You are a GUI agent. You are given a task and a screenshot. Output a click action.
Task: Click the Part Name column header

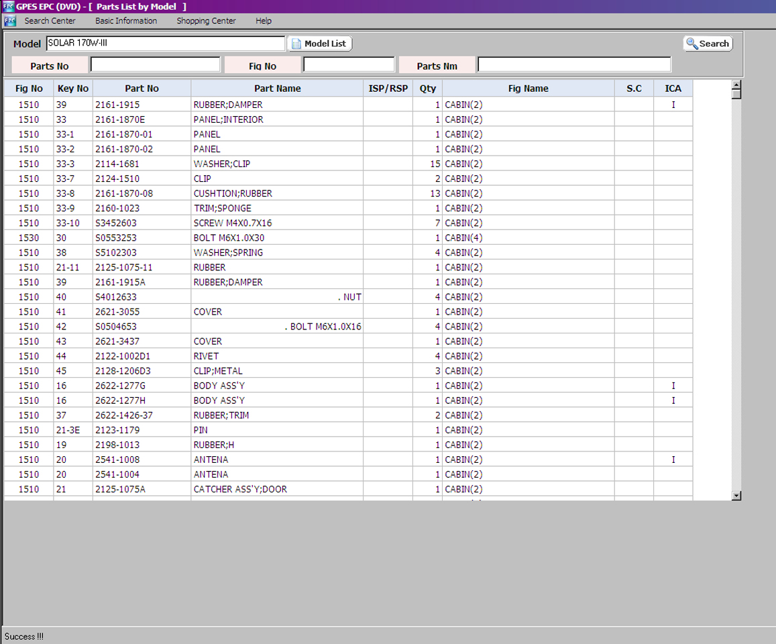coord(277,89)
